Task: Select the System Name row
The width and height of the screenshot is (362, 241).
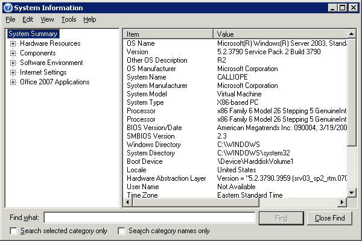Action: point(147,77)
